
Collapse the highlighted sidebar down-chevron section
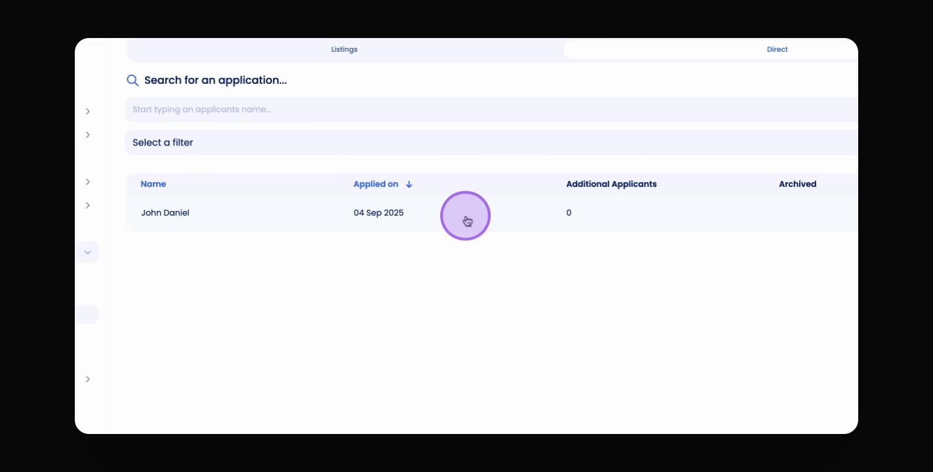tap(87, 252)
